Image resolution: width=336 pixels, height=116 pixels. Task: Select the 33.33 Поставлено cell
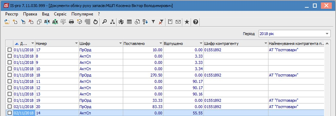click(x=143, y=100)
